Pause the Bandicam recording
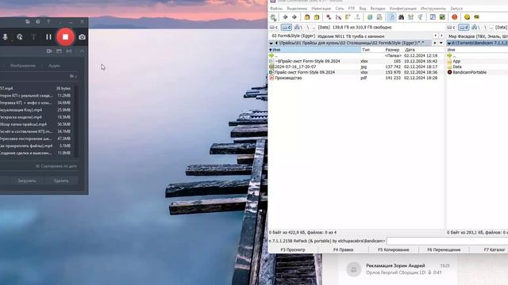This screenshot has width=508, height=285. (x=48, y=37)
